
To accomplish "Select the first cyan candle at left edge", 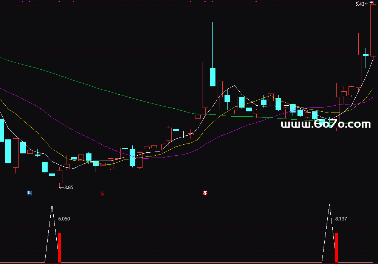I will coord(2,130).
